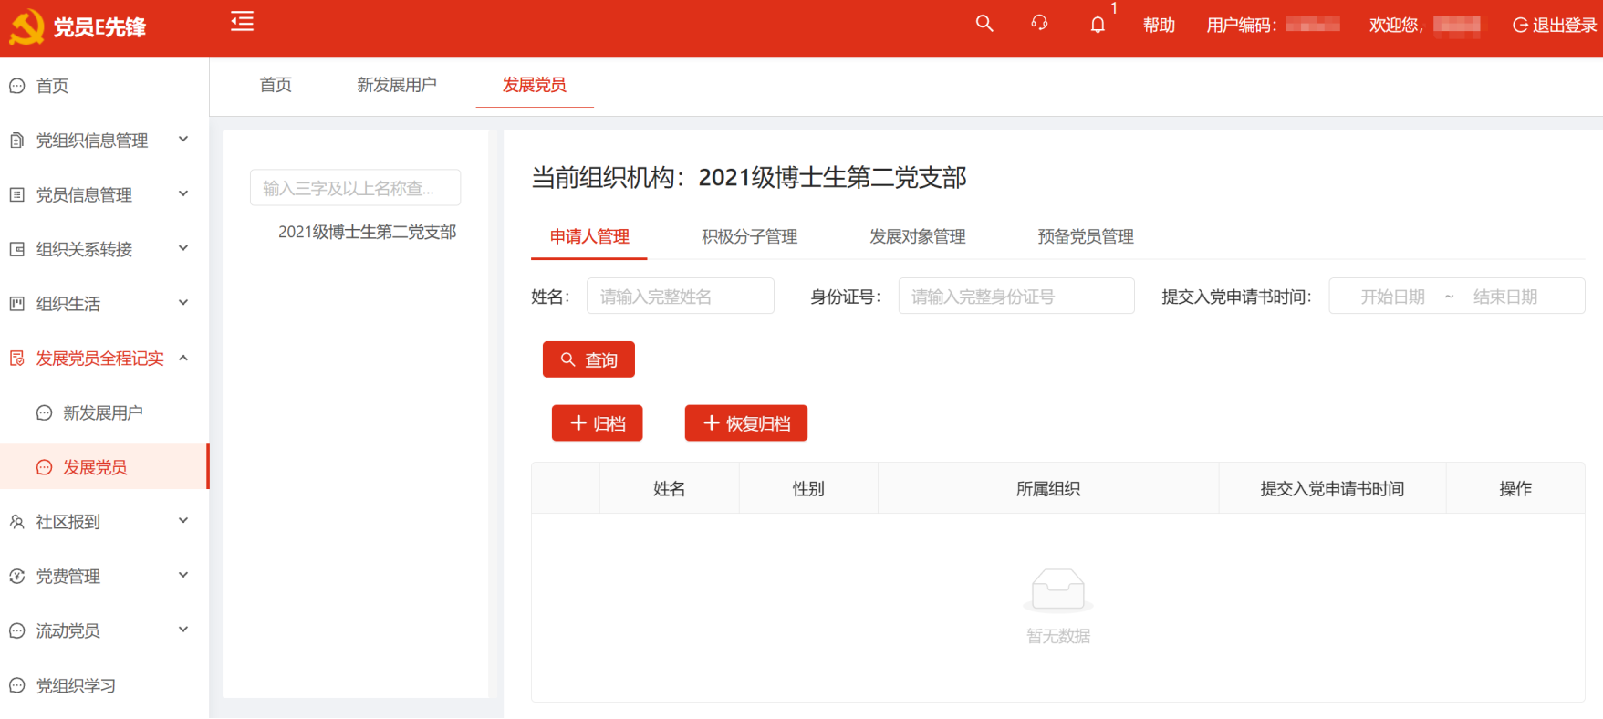
Task: Switch to the 预备党员管理 tab
Action: [1085, 237]
